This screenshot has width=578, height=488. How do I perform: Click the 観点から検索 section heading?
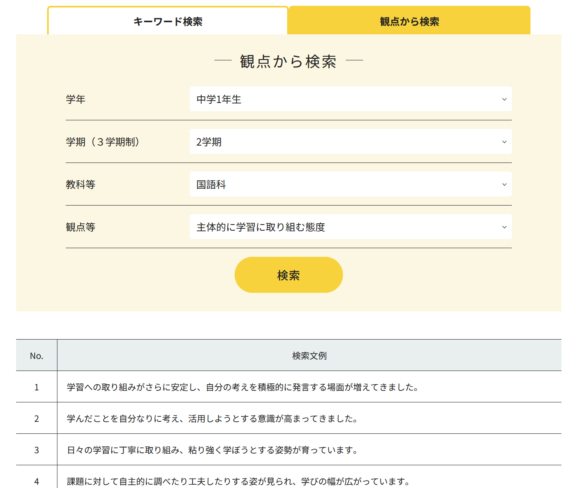(x=288, y=61)
